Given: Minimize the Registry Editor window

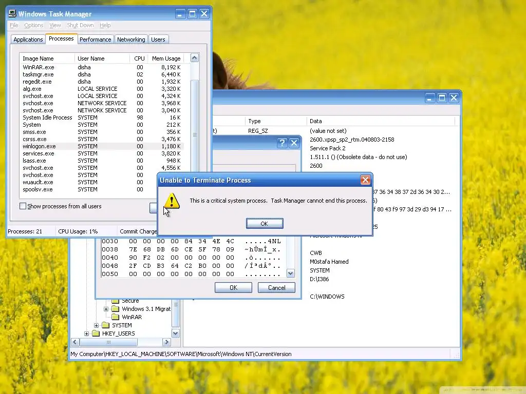Looking at the screenshot, I should tap(430, 98).
